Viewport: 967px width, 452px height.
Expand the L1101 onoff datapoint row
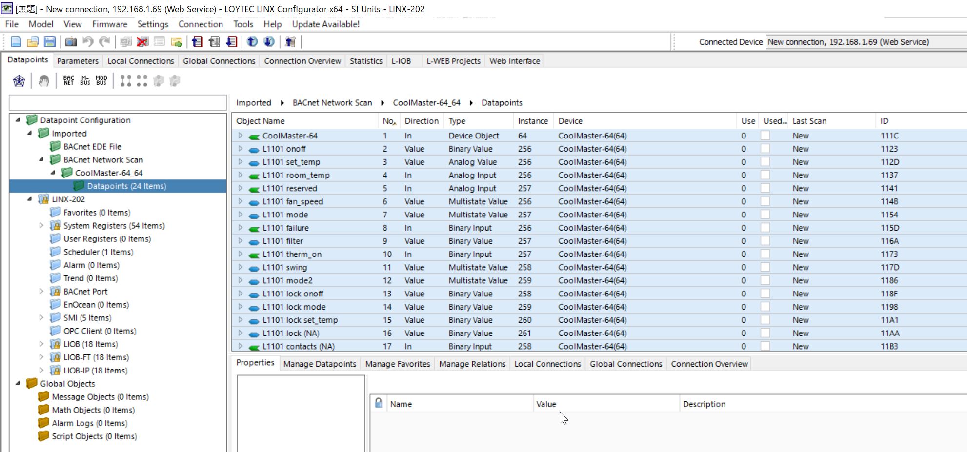(x=240, y=149)
